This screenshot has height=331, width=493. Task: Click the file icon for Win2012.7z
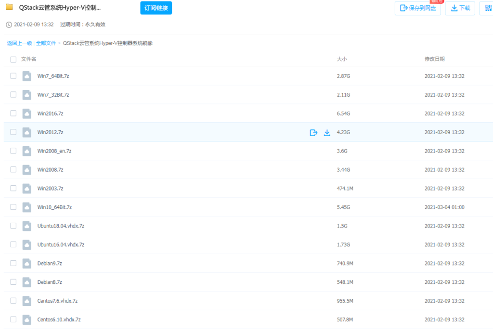pyautogui.click(x=27, y=132)
